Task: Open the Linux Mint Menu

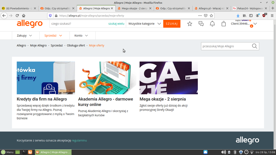Action: tap(7, 152)
